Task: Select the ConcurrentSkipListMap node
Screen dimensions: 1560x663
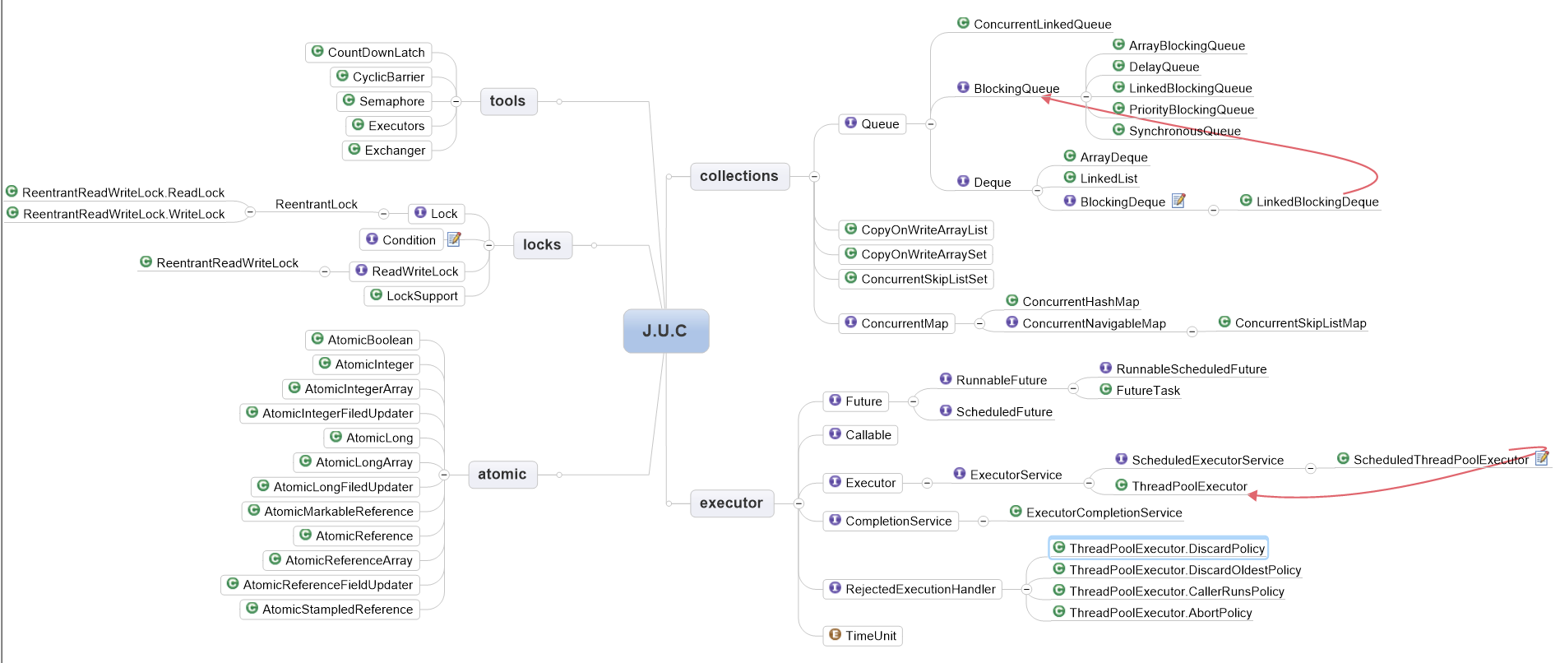Action: coord(1292,323)
